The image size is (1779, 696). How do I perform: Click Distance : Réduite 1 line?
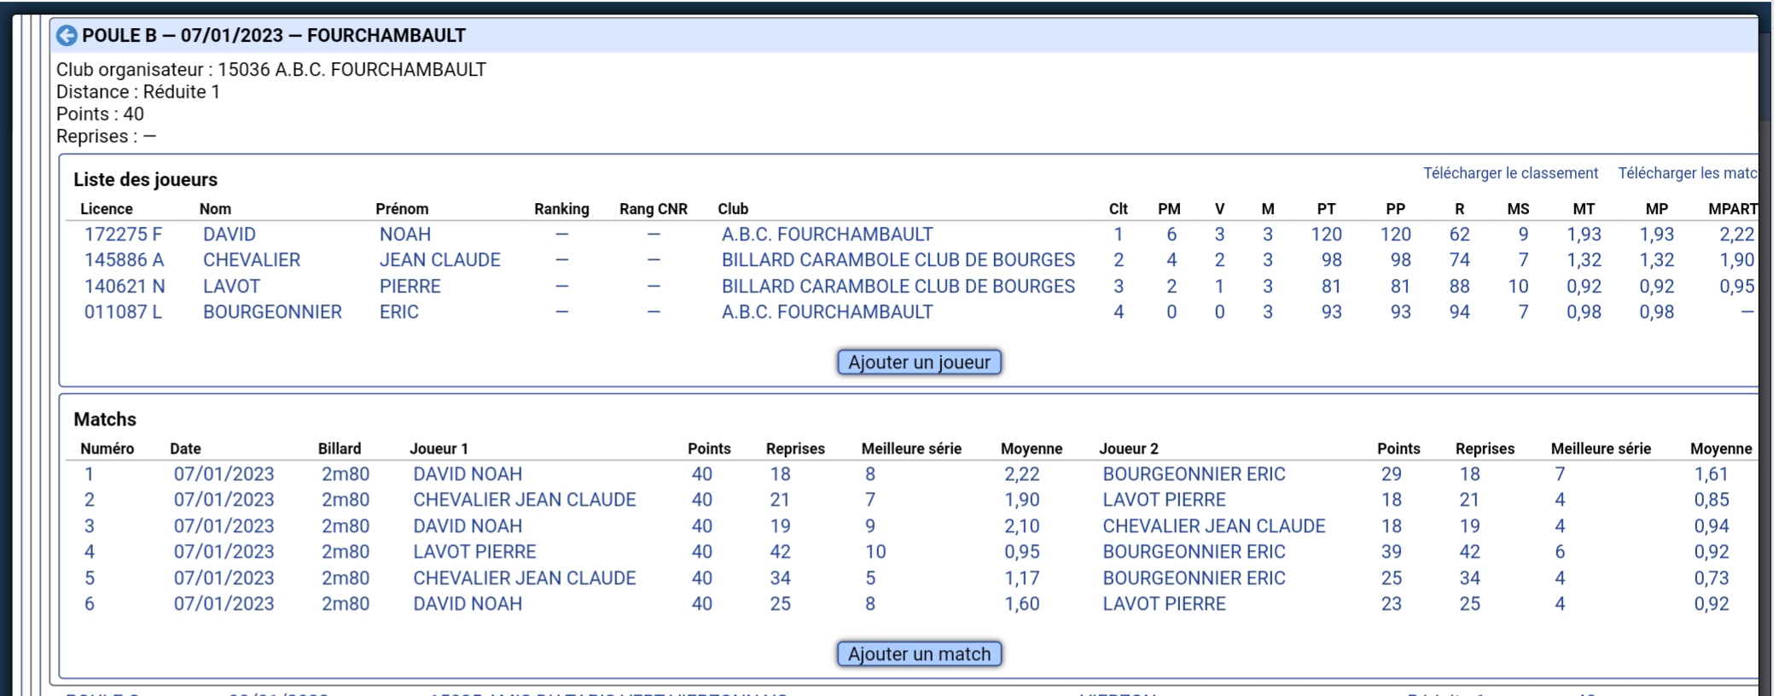[x=138, y=92]
